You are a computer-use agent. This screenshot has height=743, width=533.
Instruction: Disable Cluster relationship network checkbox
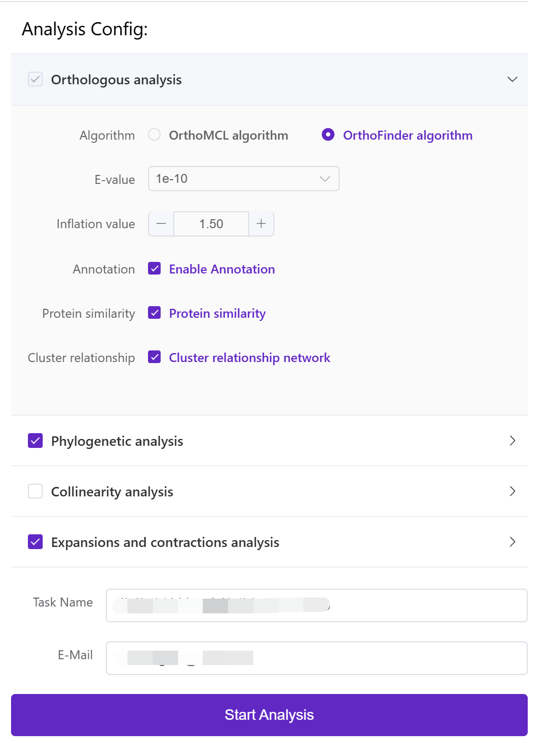154,357
